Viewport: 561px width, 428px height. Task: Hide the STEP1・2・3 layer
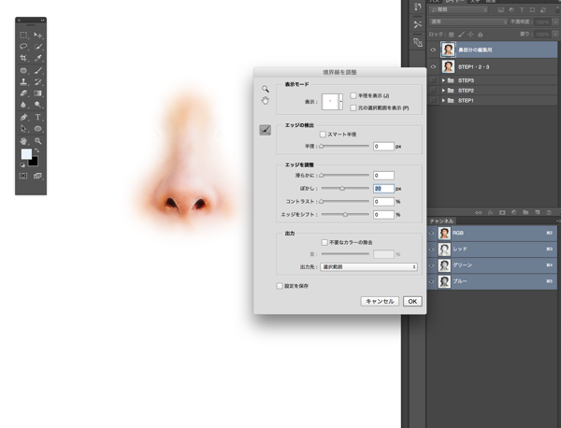click(433, 67)
